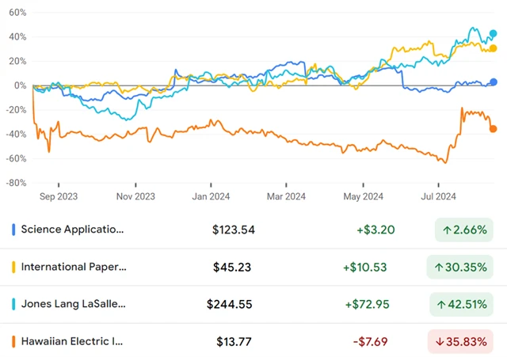Screen dimensions: 507x357
Task: Click the orange end dot on the chart
Action: 494,129
